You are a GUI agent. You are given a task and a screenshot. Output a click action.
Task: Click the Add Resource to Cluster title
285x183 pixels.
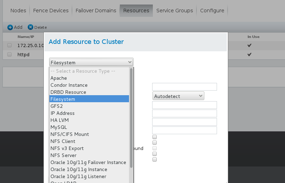point(86,42)
